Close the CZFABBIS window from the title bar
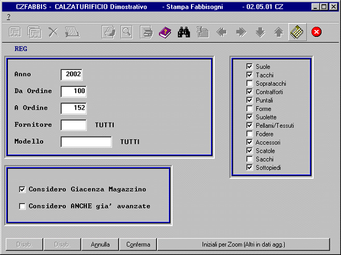 pos(333,7)
